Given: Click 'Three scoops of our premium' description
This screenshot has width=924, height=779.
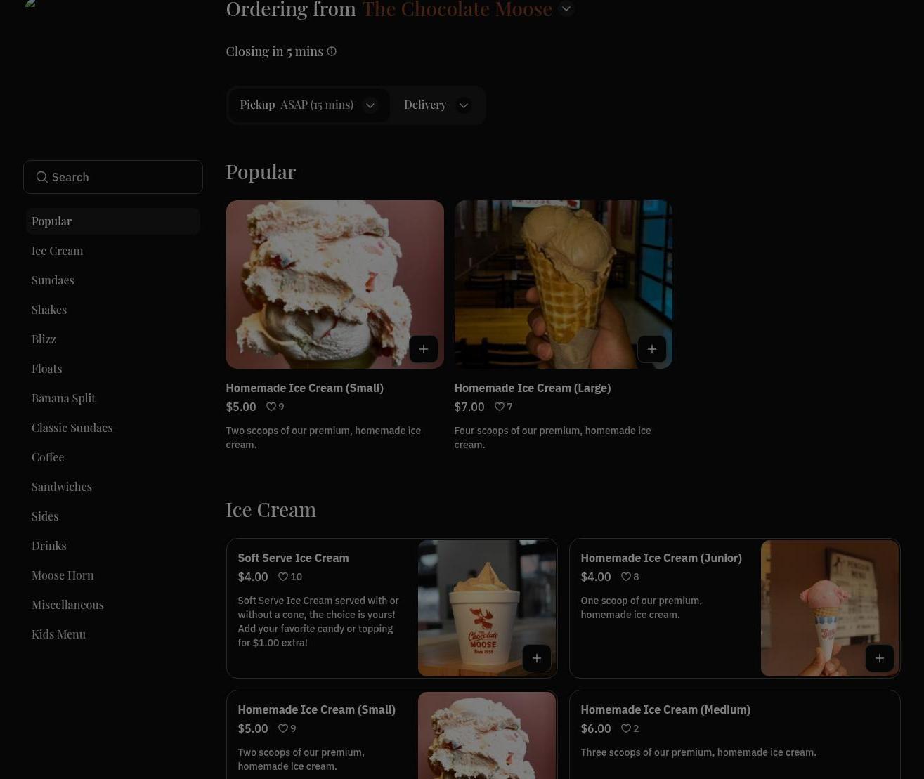Looking at the screenshot, I should [x=698, y=752].
